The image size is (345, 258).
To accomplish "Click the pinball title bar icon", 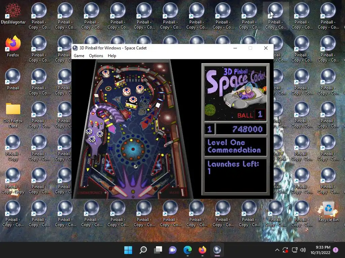I will coord(75,48).
